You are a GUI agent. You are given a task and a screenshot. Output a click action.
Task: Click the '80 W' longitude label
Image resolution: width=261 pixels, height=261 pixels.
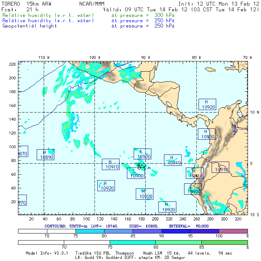click(196, 57)
